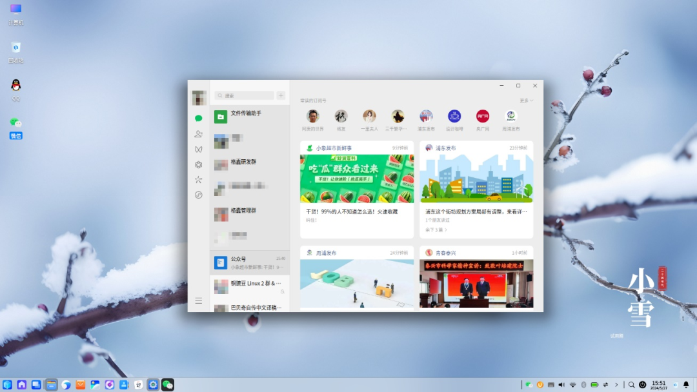The width and height of the screenshot is (697, 392).
Task: Open the 格蠹管理群 group chat
Action: (250, 214)
